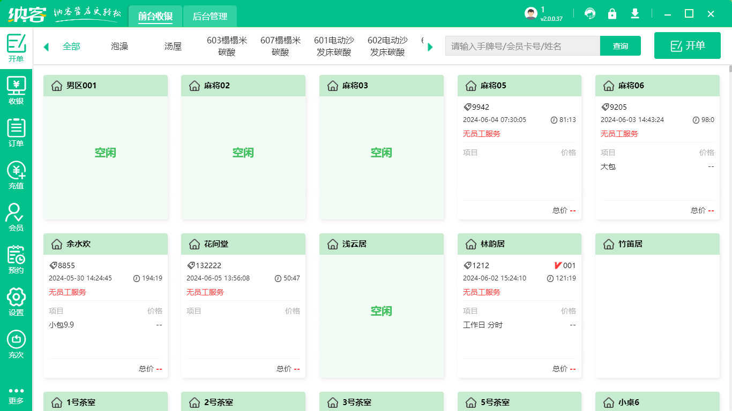The height and width of the screenshot is (411, 732).
Task: Select the 开单 (open order) sidebar icon
Action: [16, 47]
